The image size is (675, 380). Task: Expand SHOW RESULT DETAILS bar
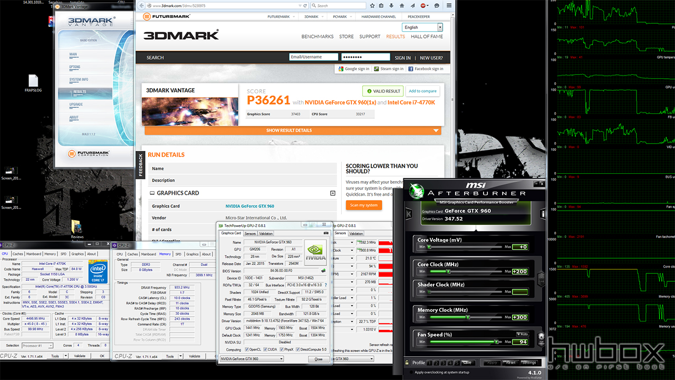coord(293,130)
